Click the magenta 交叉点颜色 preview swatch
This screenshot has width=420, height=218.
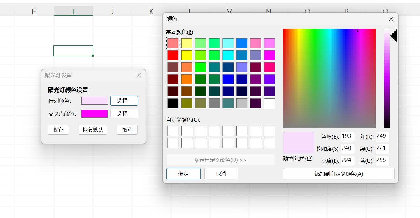[95, 114]
